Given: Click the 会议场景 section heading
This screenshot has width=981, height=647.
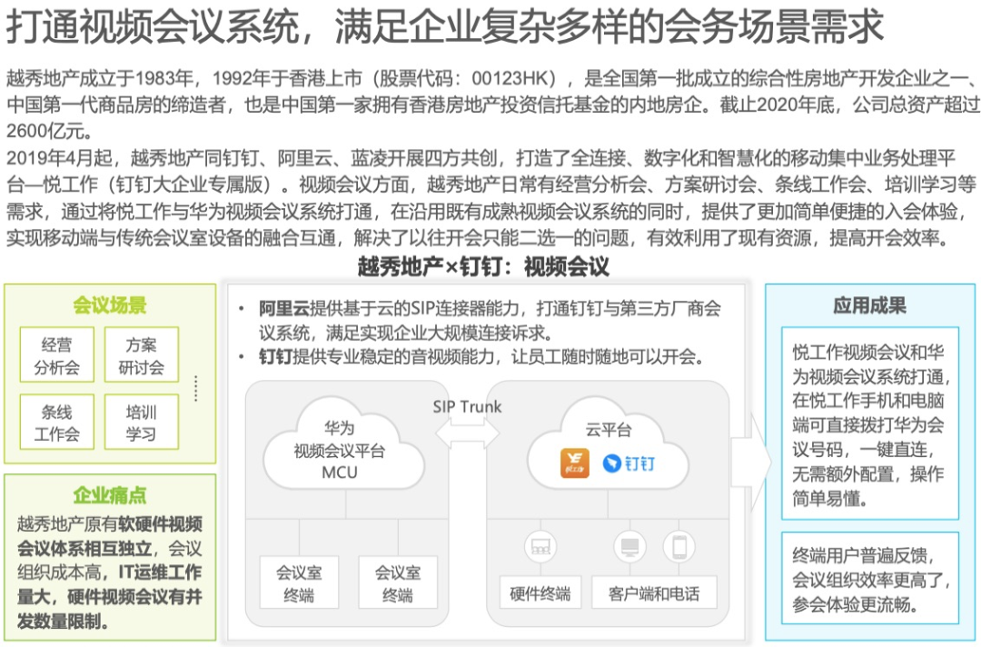Looking at the screenshot, I should coord(110,305).
